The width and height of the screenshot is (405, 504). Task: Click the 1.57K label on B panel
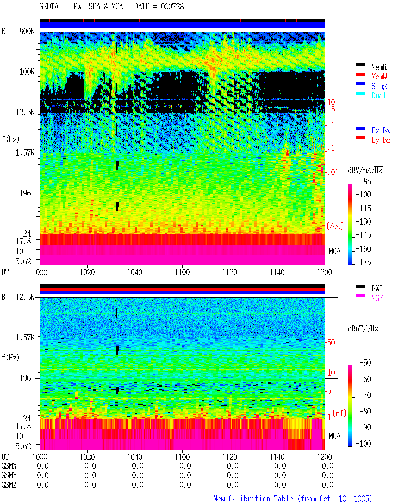click(25, 338)
